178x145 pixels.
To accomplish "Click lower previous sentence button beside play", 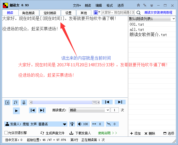I will coord(33,110).
